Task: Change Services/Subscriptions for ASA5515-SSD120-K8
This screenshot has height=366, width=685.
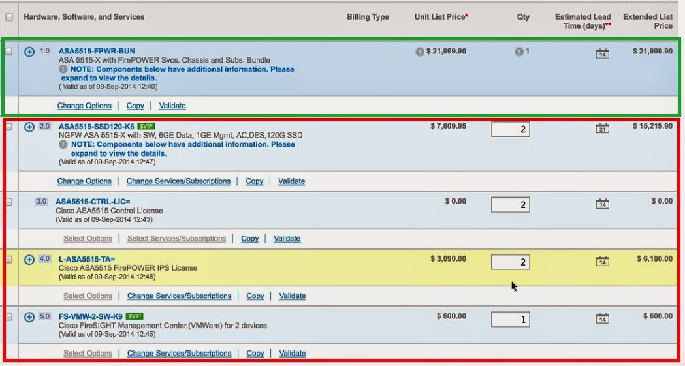Action: tap(178, 181)
